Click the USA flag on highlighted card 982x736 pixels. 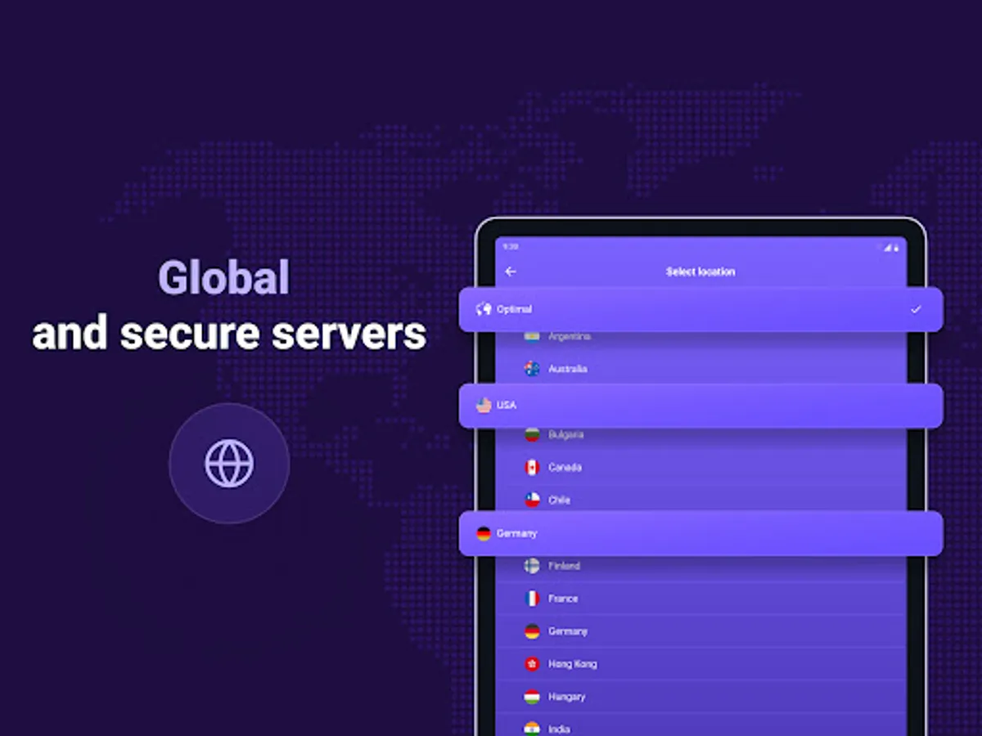tap(484, 405)
